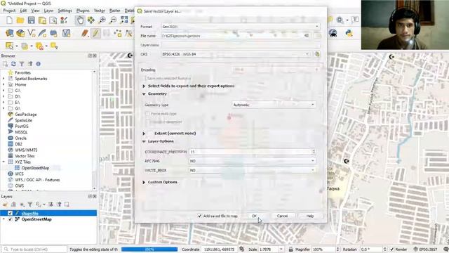Uncheck Add saved file to map
The width and height of the screenshot is (449, 253).
click(x=199, y=216)
